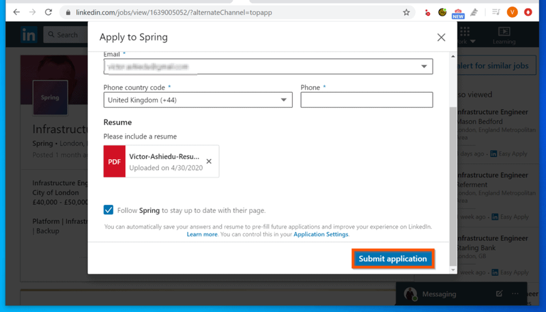
Task: Click the red update arrow icon
Action: [528, 12]
